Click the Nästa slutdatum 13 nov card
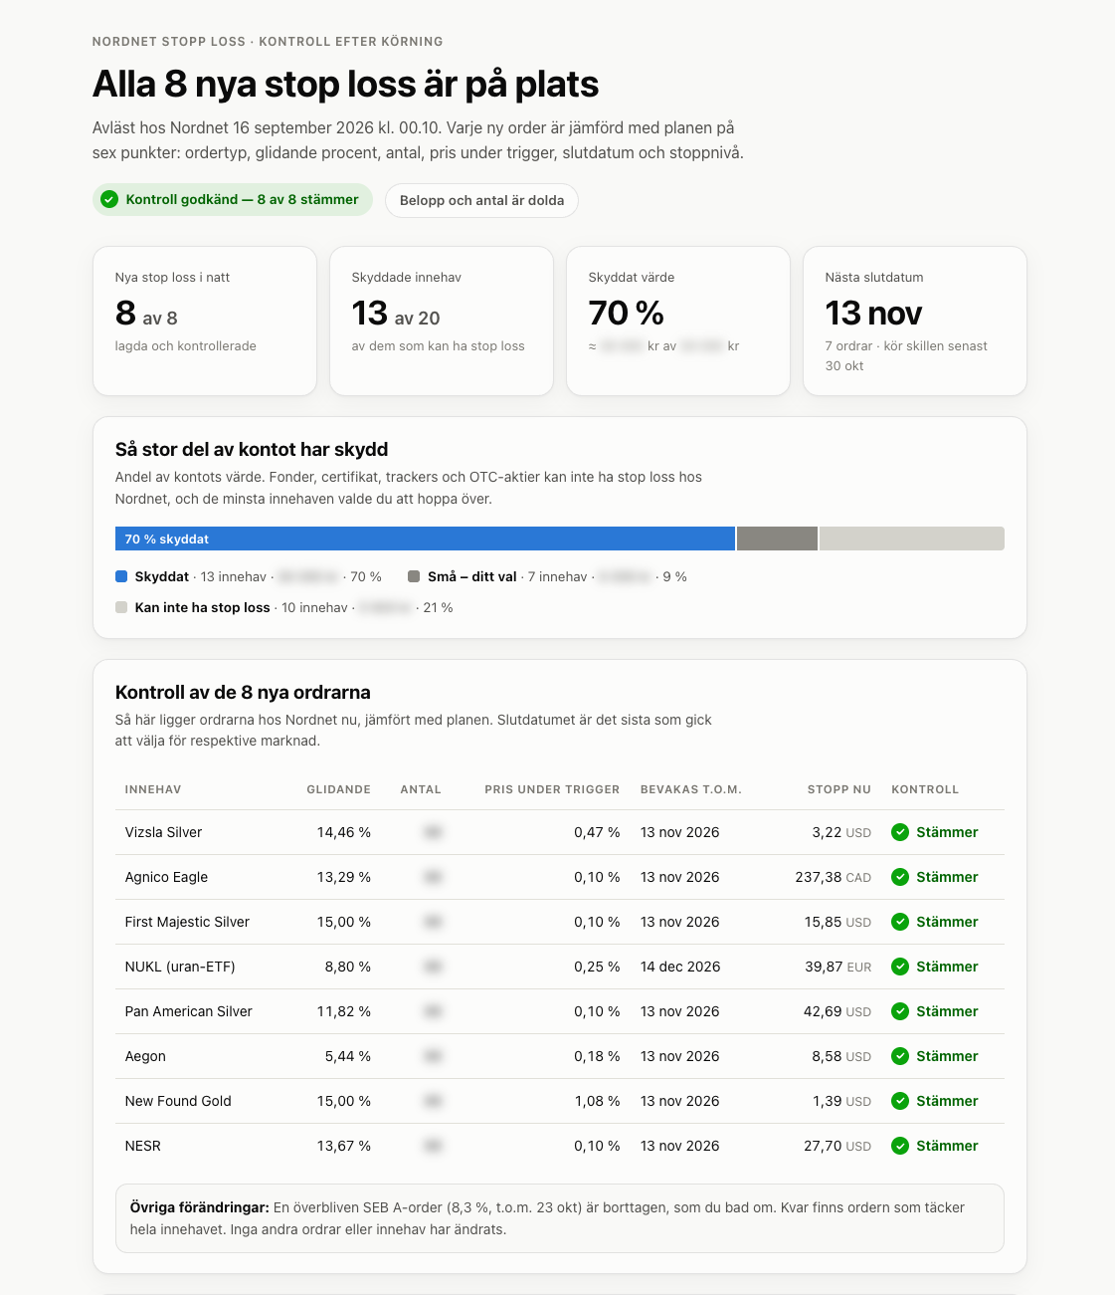This screenshot has height=1295, width=1115. (x=915, y=321)
